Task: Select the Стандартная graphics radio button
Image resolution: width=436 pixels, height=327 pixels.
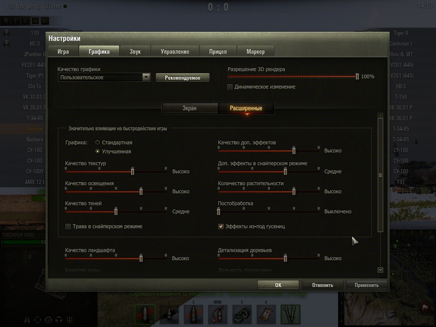Action: (98, 142)
